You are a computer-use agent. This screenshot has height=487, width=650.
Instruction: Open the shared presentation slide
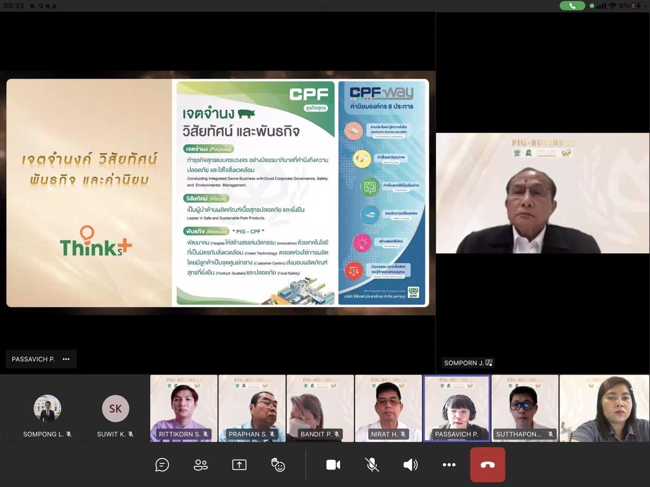218,193
